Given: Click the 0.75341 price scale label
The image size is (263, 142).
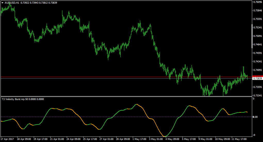Looking at the screenshot, I should click(258, 27).
